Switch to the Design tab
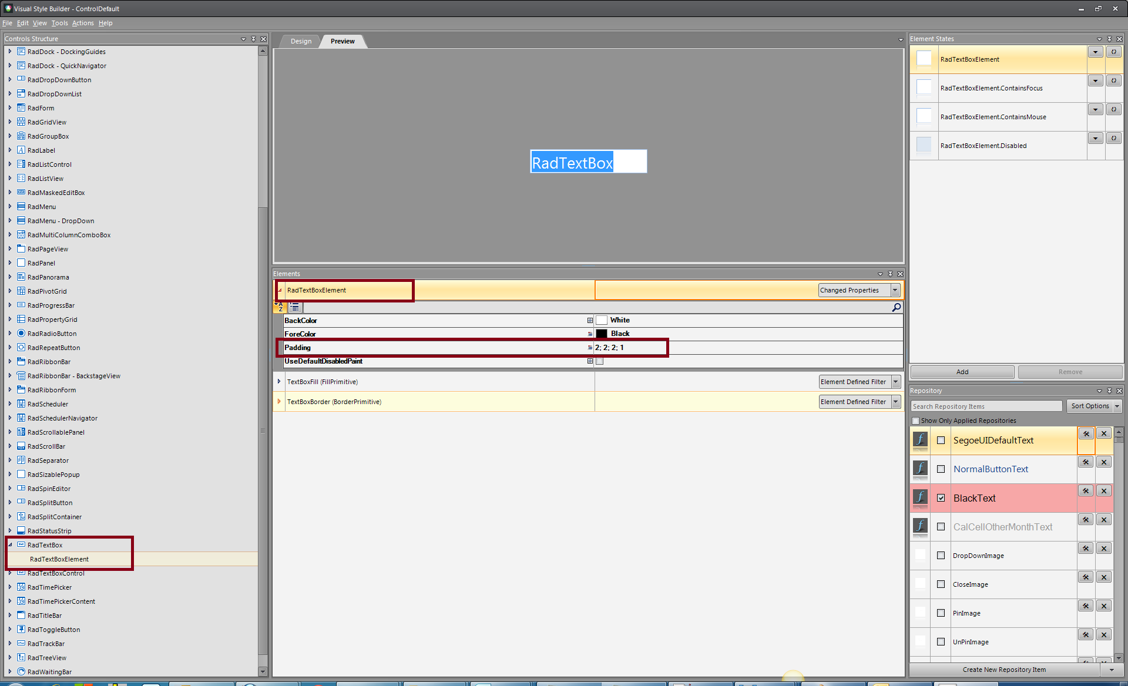 [301, 41]
